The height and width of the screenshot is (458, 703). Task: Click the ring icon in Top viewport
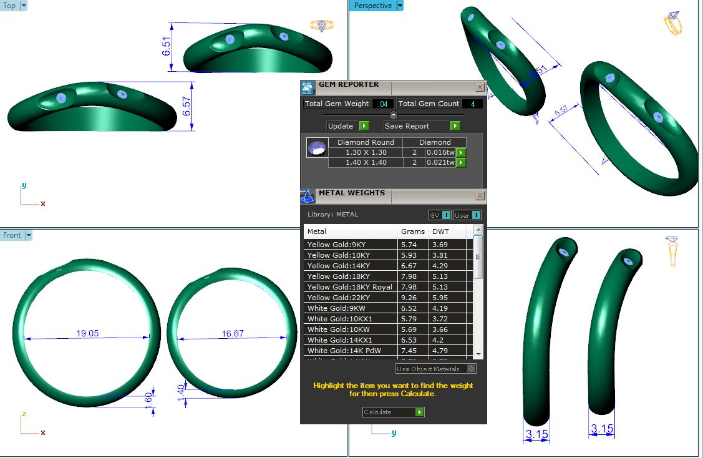pyautogui.click(x=322, y=26)
